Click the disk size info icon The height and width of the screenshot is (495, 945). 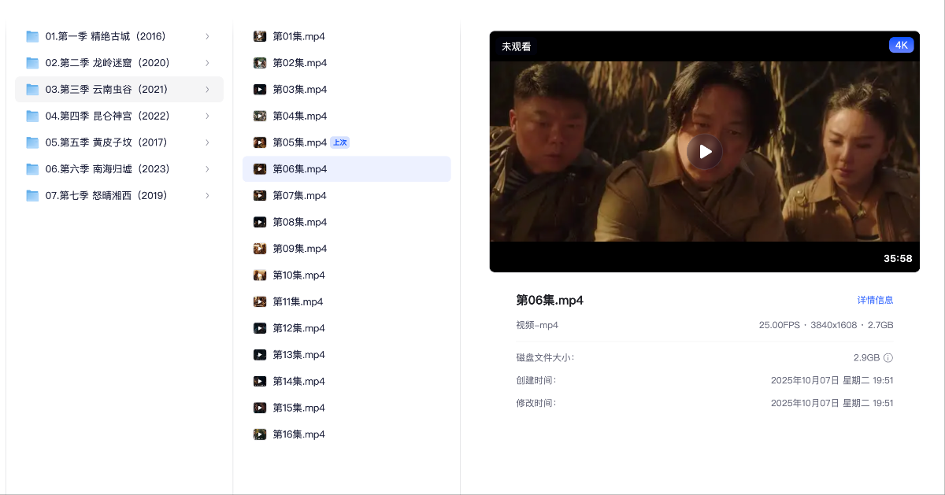[x=888, y=357]
